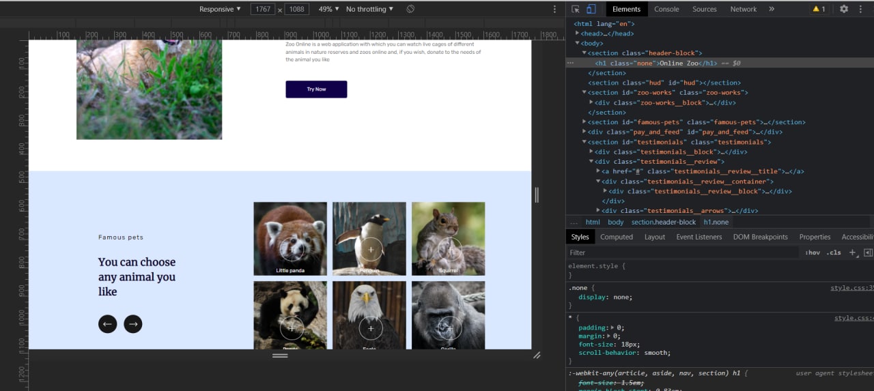Expand the zoo-works__block div node

pos(591,102)
